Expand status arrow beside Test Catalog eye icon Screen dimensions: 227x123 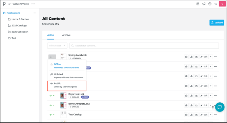[54, 115]
